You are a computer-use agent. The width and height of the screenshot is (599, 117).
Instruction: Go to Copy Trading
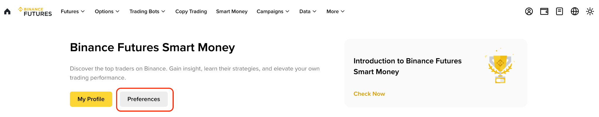click(x=191, y=11)
